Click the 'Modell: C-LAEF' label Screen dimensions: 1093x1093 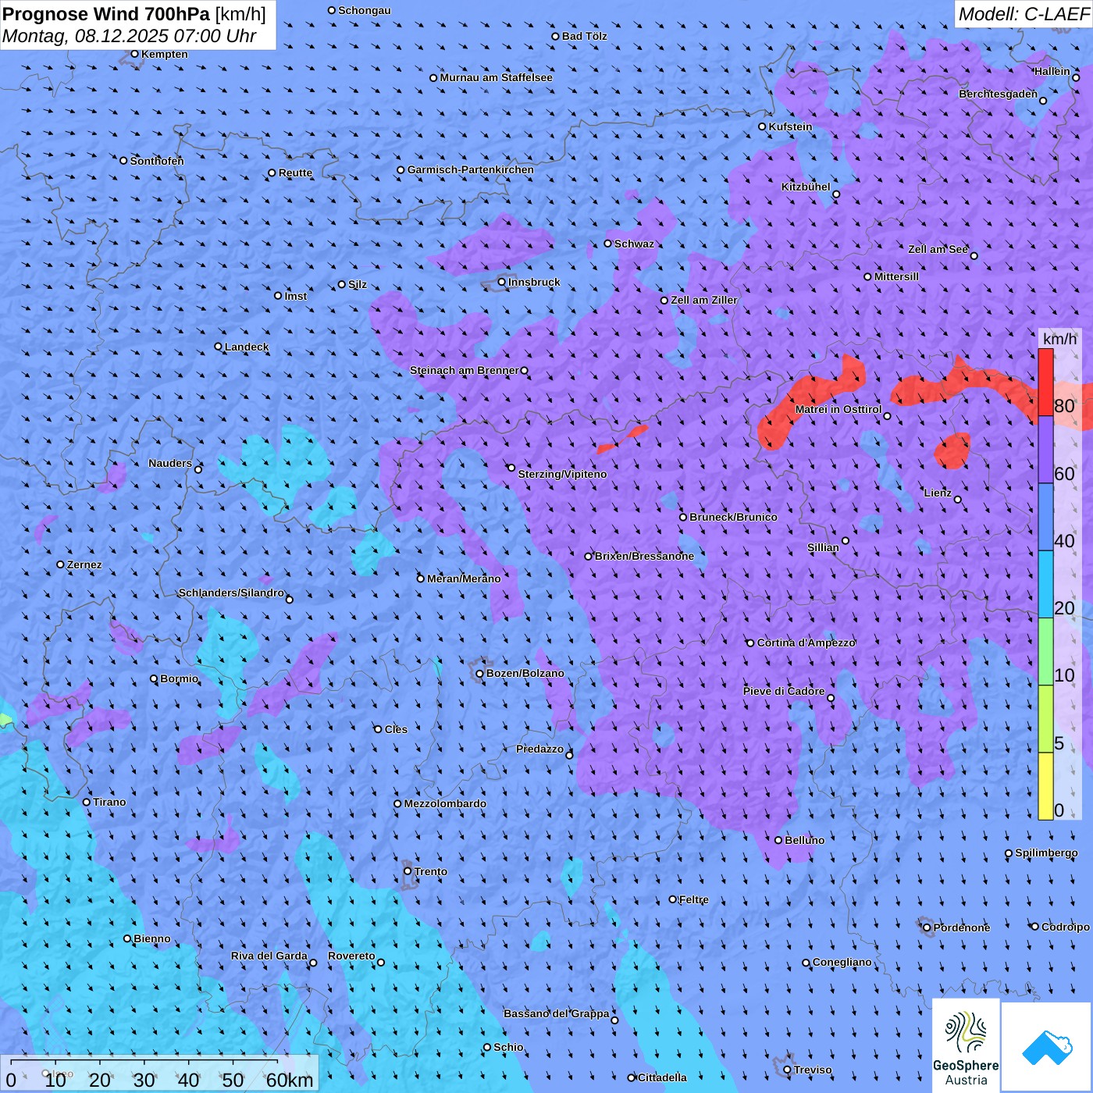[1023, 14]
